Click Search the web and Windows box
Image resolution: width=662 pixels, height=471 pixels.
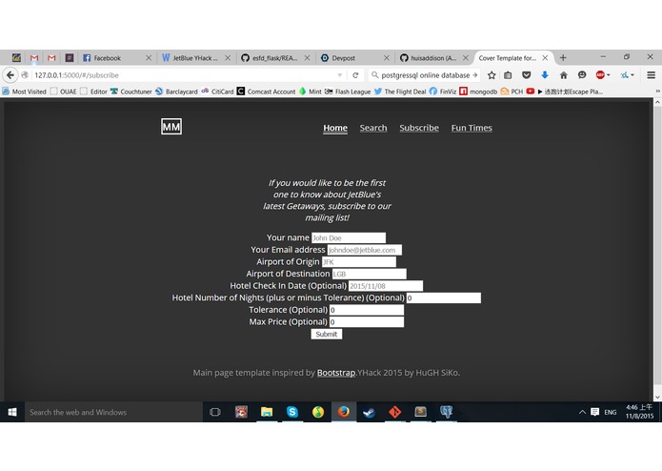(x=113, y=412)
